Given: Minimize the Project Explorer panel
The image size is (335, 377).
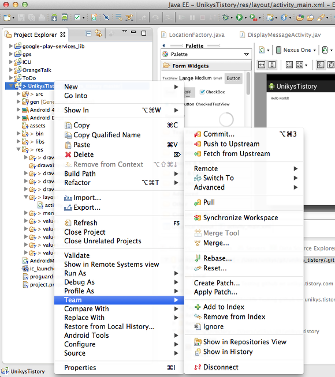Looking at the screenshot, I should tap(133, 32).
